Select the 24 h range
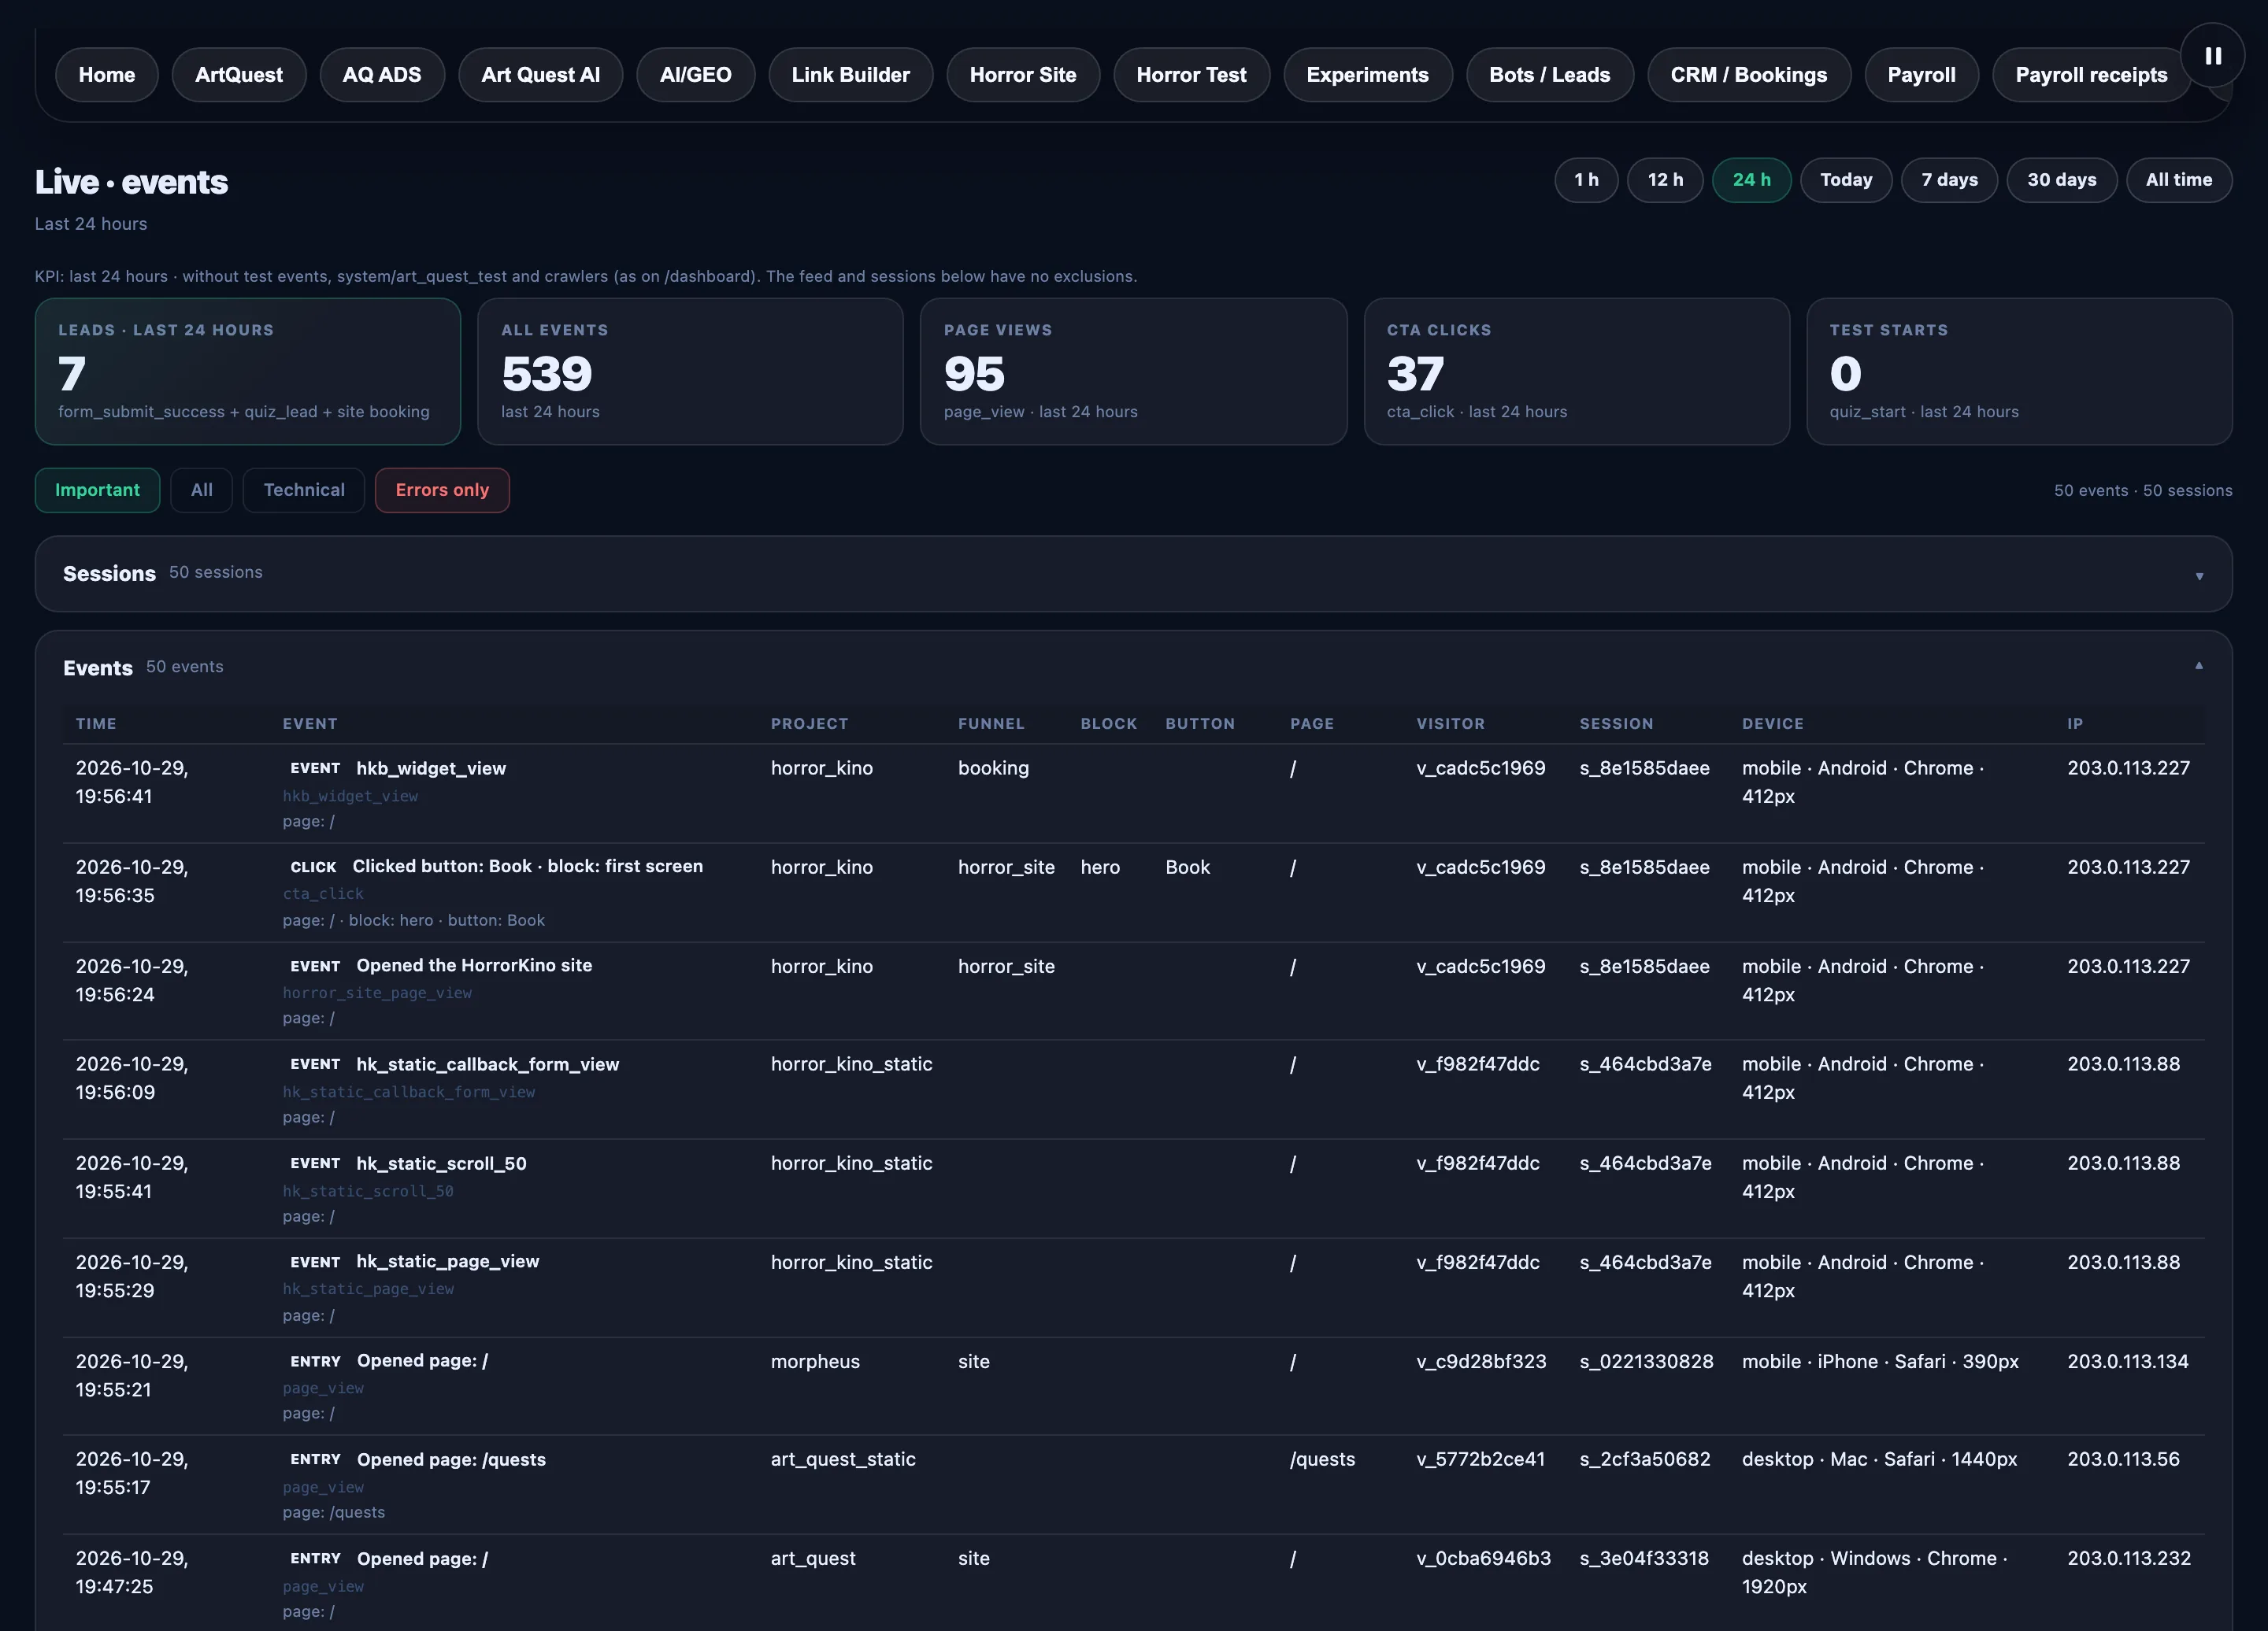Viewport: 2268px width, 1631px height. click(x=1752, y=180)
